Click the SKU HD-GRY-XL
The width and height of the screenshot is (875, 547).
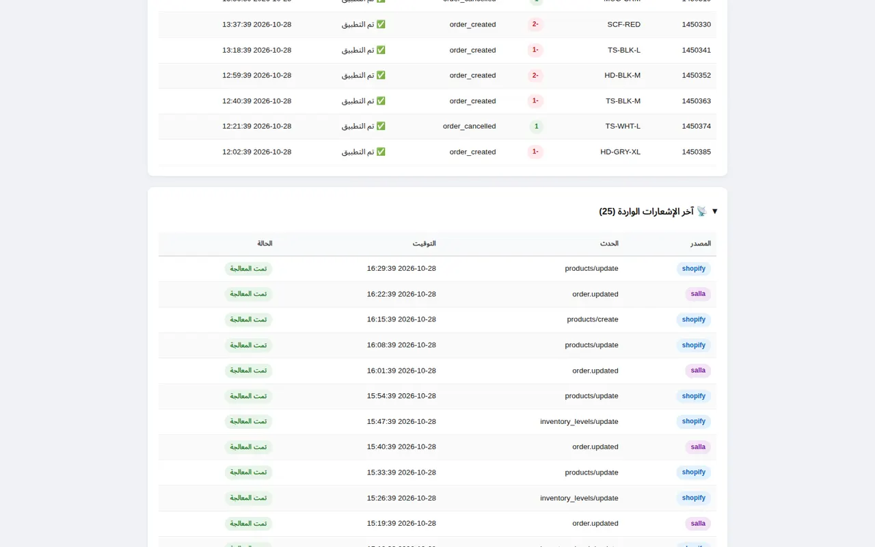coord(620,152)
